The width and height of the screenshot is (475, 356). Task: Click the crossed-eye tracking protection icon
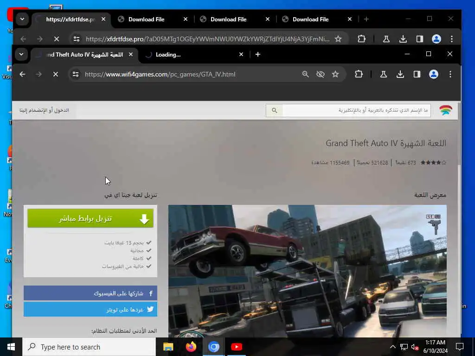pyautogui.click(x=320, y=74)
